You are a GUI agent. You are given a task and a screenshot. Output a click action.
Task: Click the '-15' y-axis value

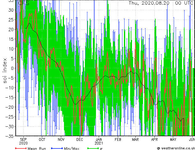click(10, 97)
